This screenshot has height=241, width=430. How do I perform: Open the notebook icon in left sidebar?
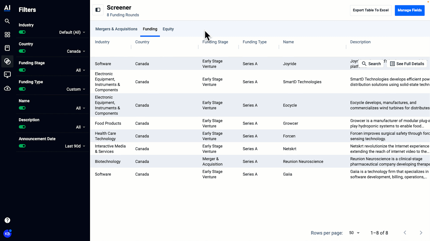coord(7,48)
